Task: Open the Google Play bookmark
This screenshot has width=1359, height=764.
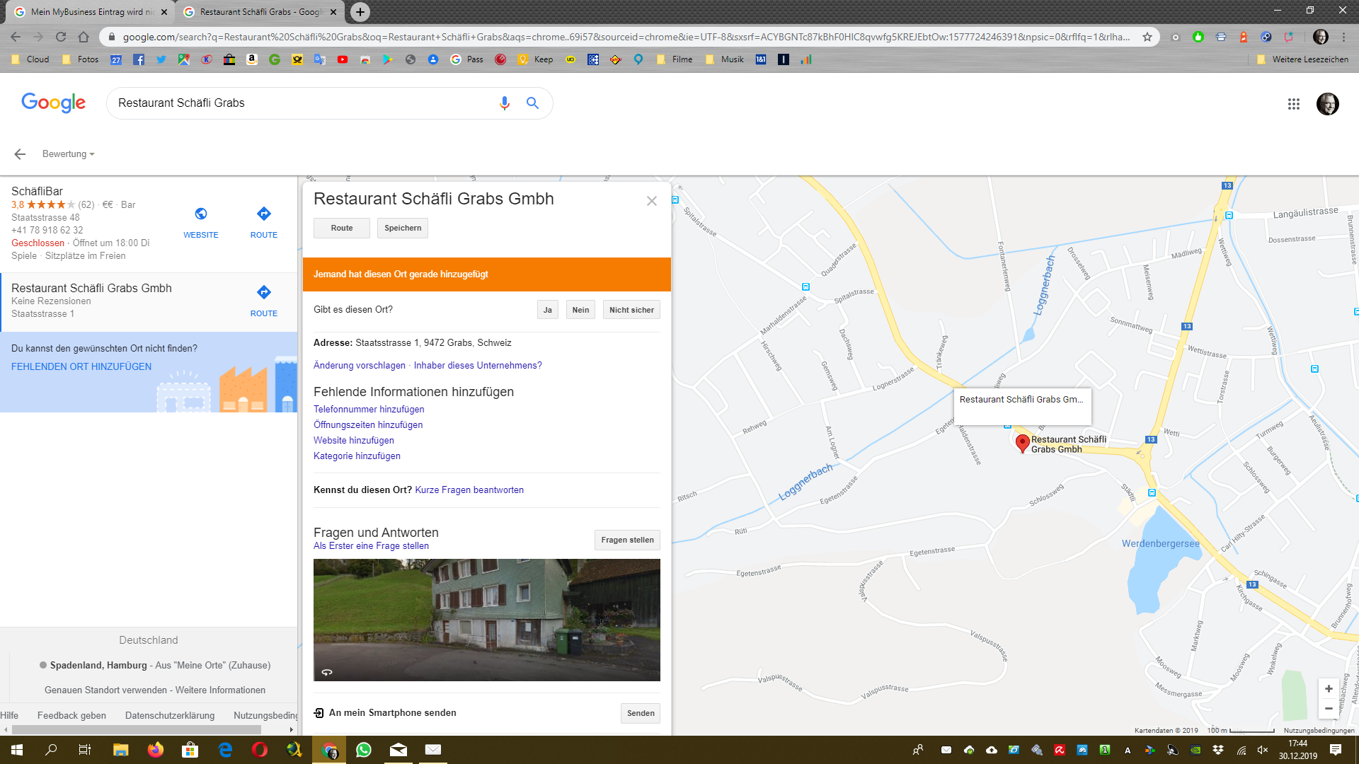Action: pos(388,59)
